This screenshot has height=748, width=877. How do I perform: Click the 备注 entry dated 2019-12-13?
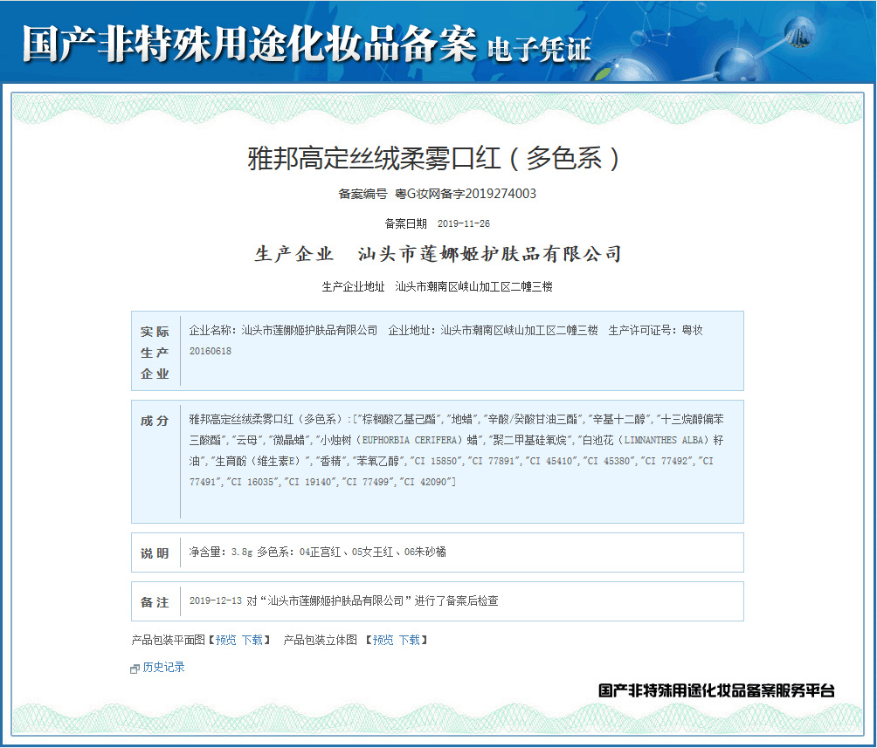(343, 601)
